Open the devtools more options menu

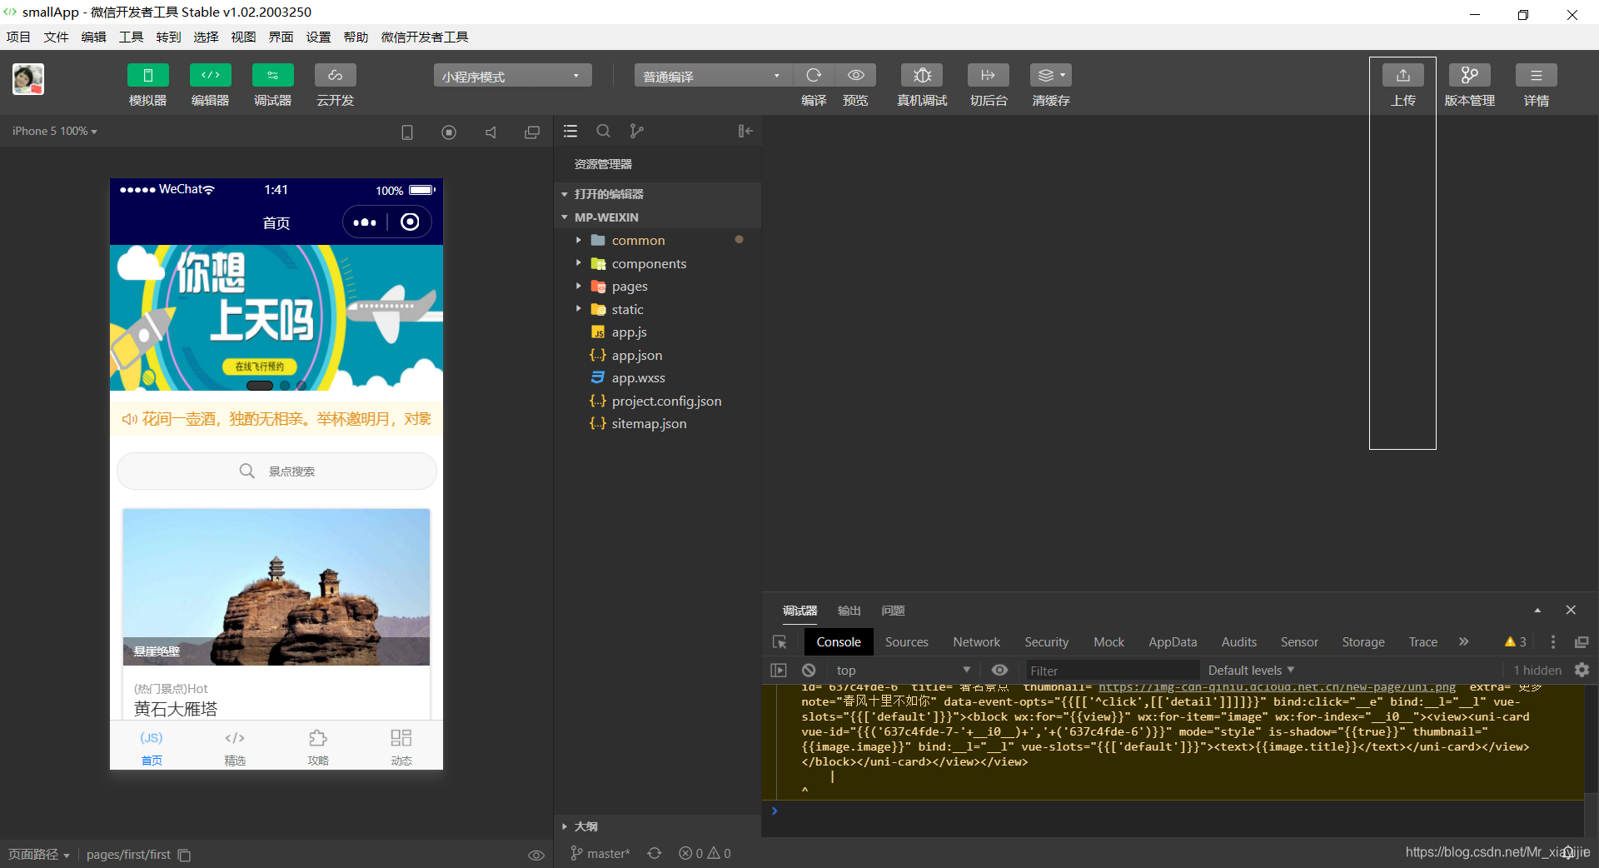pyautogui.click(x=1553, y=642)
